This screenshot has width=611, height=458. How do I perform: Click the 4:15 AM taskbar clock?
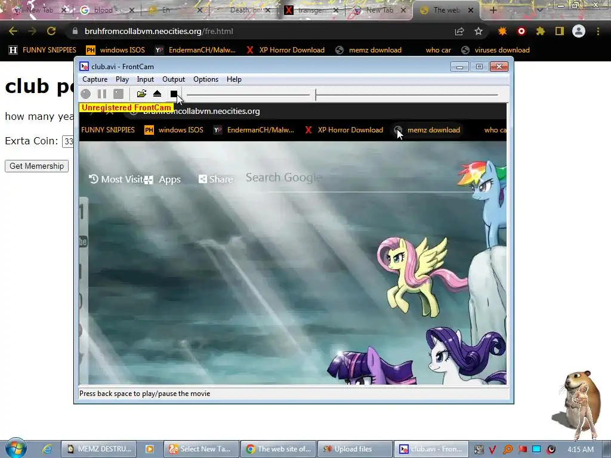tap(580, 449)
